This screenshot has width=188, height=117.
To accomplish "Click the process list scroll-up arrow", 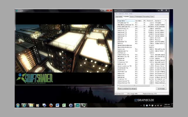I will click(166, 21).
